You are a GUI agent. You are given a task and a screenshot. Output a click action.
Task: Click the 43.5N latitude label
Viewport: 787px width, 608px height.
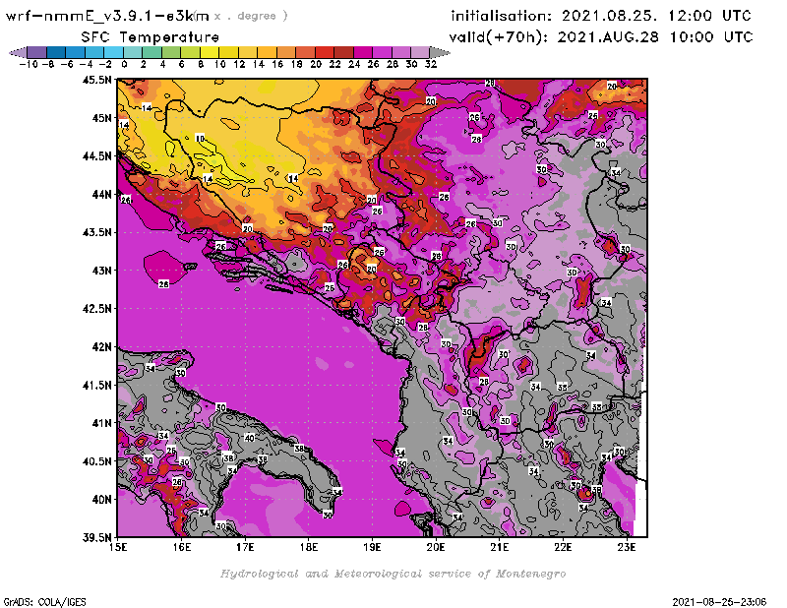pos(96,232)
